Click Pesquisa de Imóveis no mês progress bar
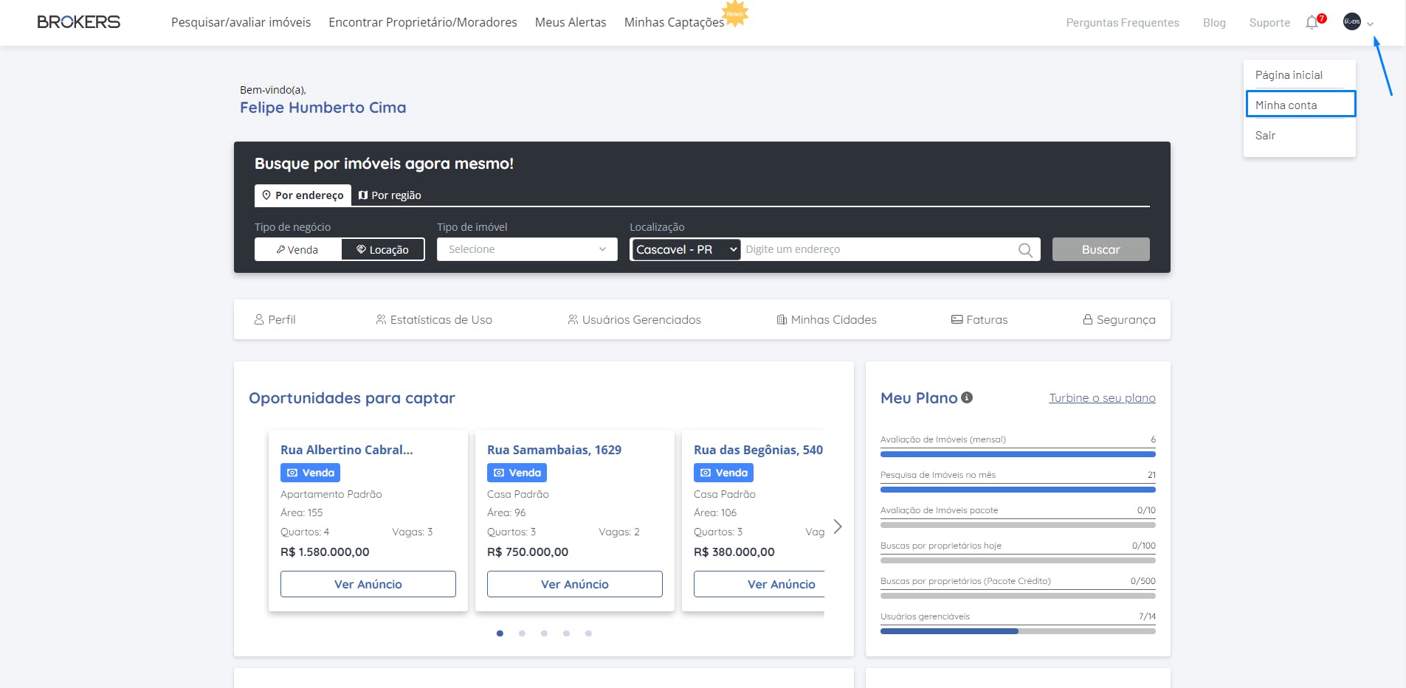This screenshot has width=1406, height=688. point(1018,490)
